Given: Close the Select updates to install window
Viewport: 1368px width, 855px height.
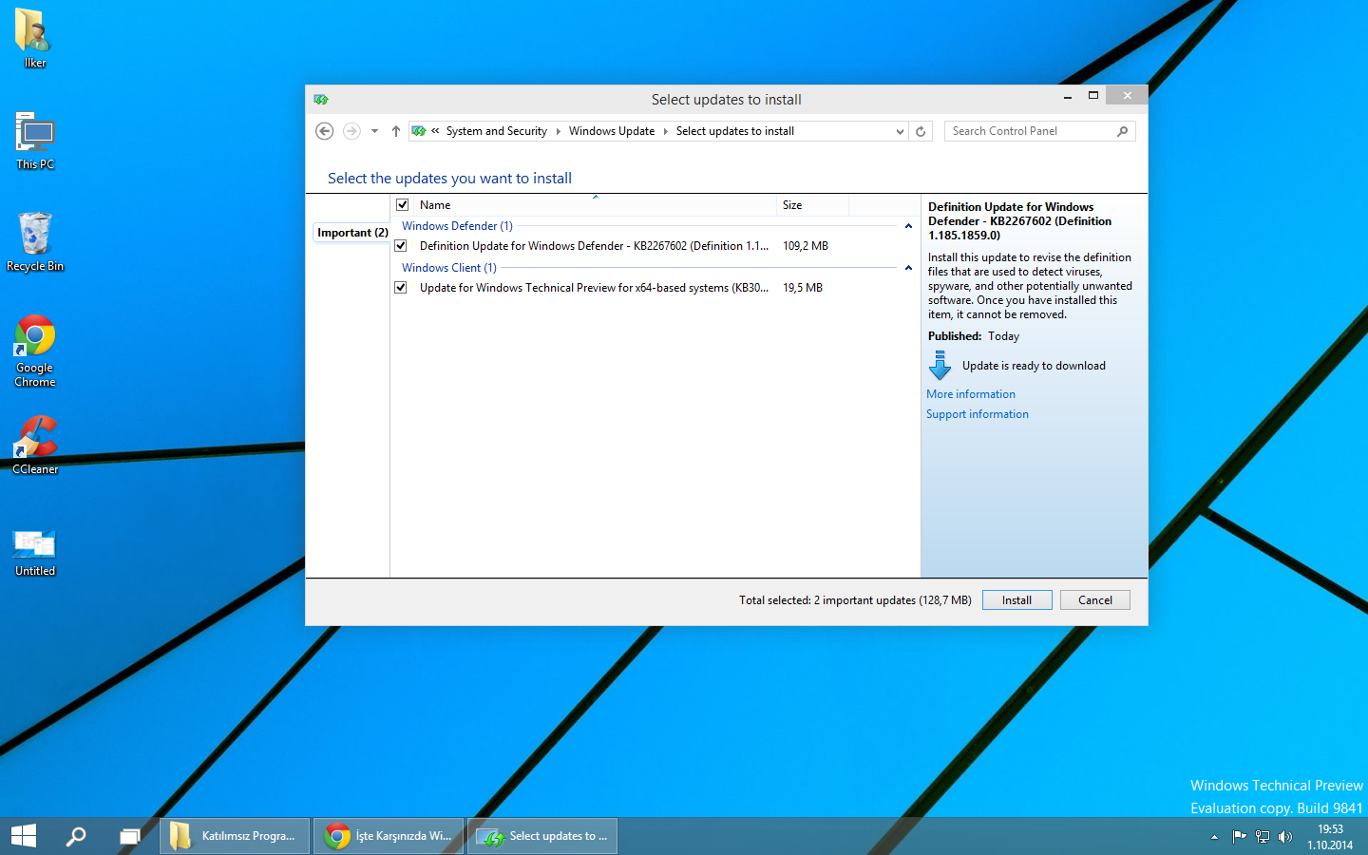Looking at the screenshot, I should [x=1128, y=95].
